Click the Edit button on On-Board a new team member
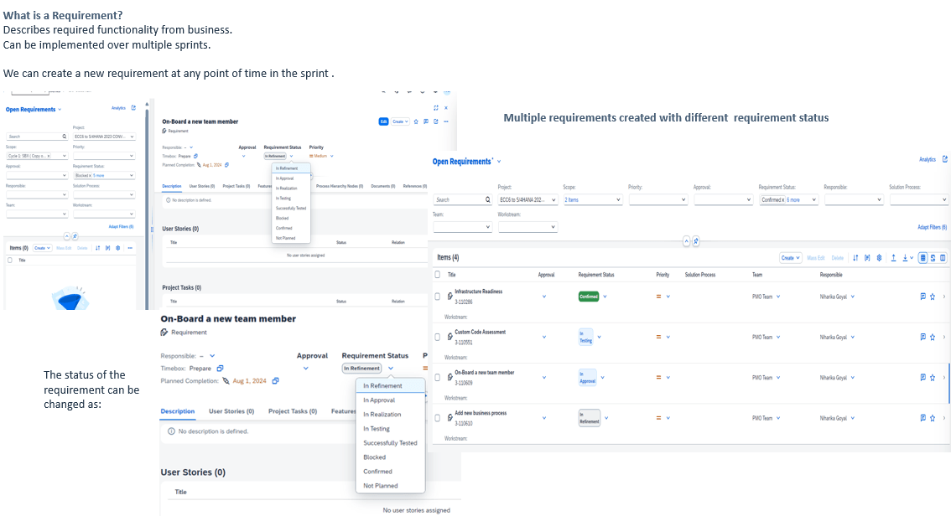The height and width of the screenshot is (516, 951). coord(384,121)
